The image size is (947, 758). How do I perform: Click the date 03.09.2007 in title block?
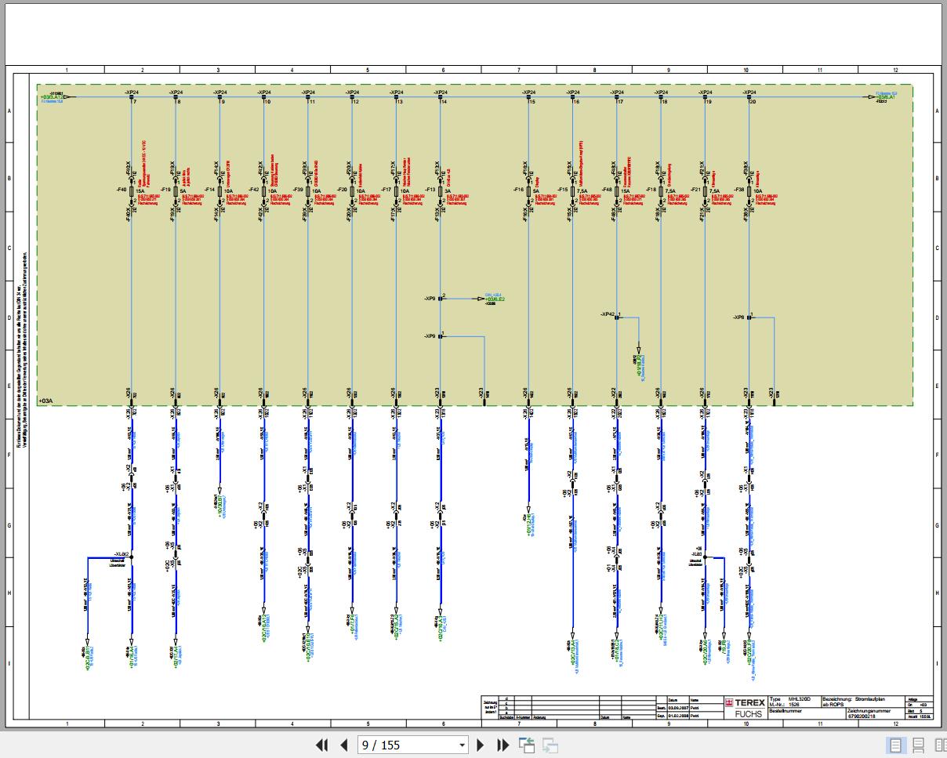coord(678,708)
